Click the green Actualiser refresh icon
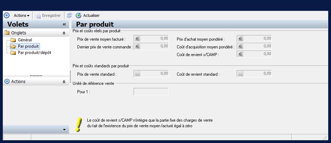This screenshot has height=143, width=331. point(79,15)
